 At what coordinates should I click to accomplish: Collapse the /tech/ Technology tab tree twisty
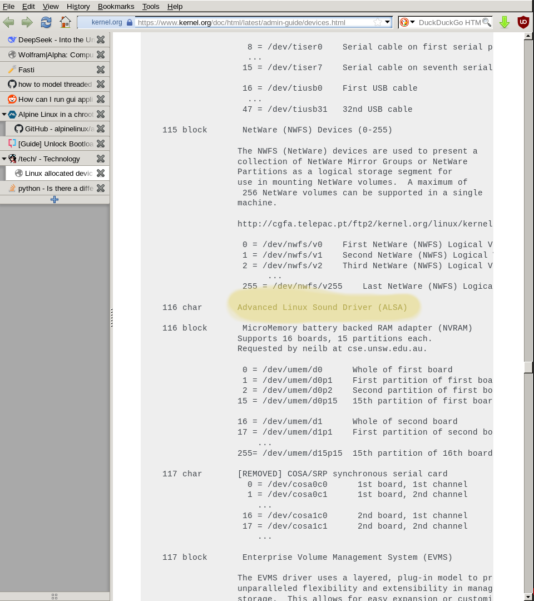(4, 159)
